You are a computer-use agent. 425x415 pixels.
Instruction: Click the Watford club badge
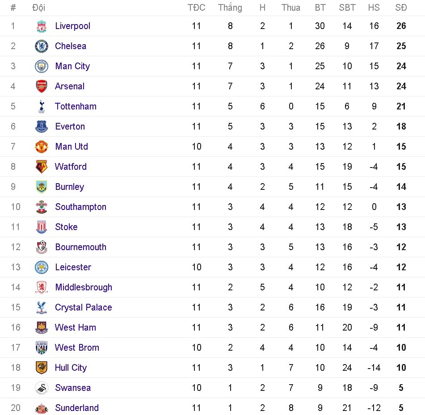coord(41,167)
